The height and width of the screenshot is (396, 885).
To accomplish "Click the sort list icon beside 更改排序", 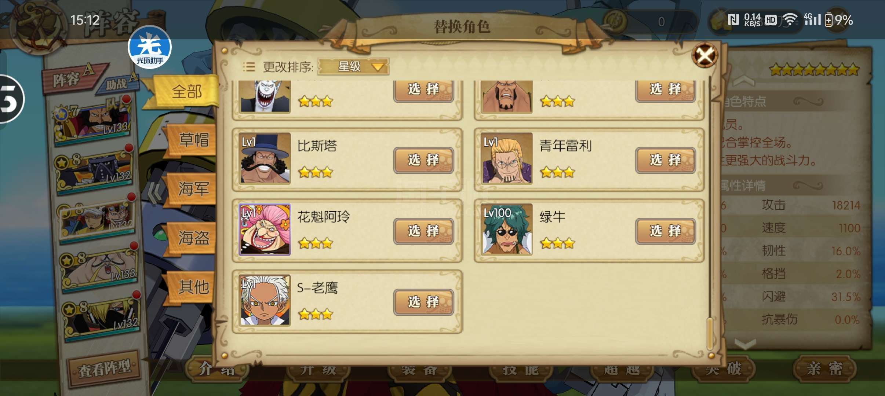I will pos(249,67).
